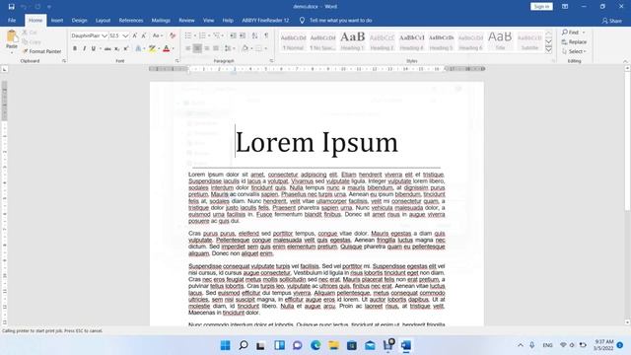Click the Bullets list icon
Screen dimensions: 631x355
point(188,35)
